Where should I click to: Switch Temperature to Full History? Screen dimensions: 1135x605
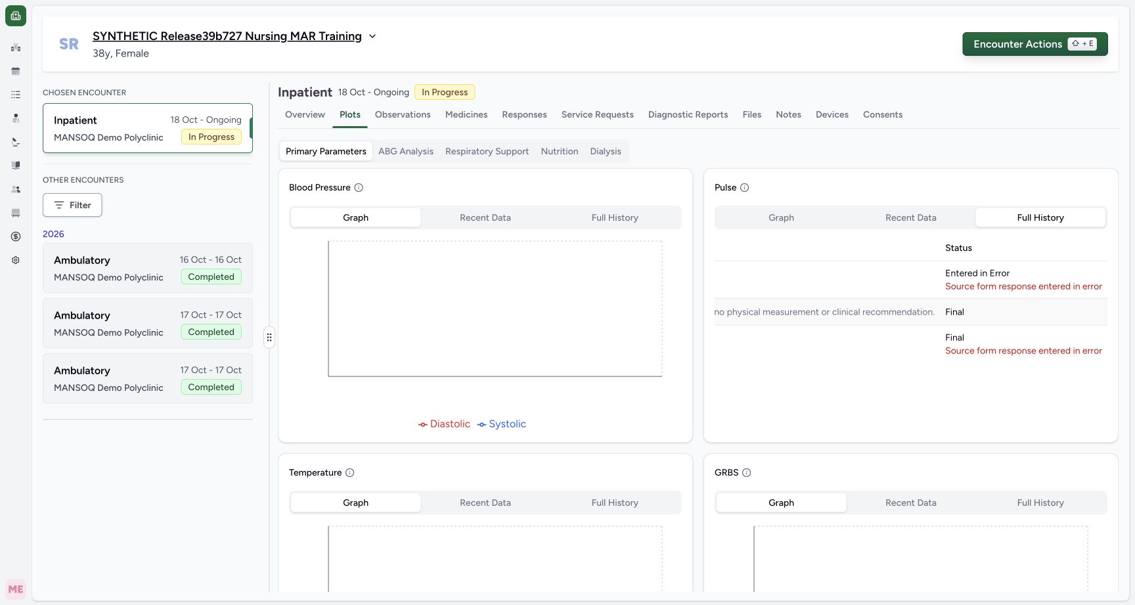tap(615, 503)
